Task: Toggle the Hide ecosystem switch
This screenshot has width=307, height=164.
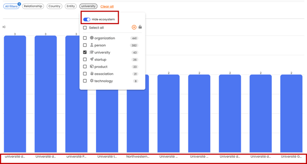Action: [87, 19]
